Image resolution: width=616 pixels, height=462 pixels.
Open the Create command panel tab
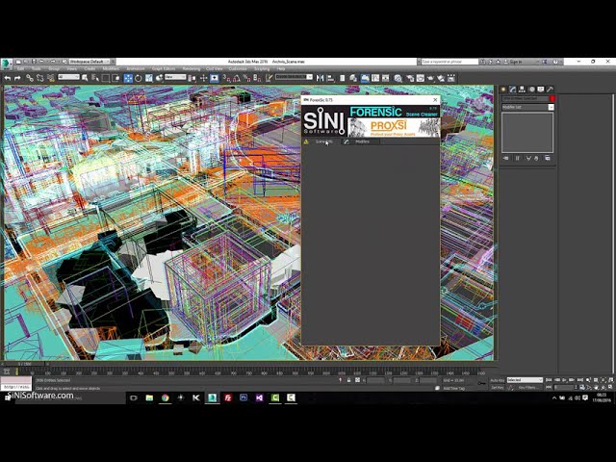coord(503,90)
